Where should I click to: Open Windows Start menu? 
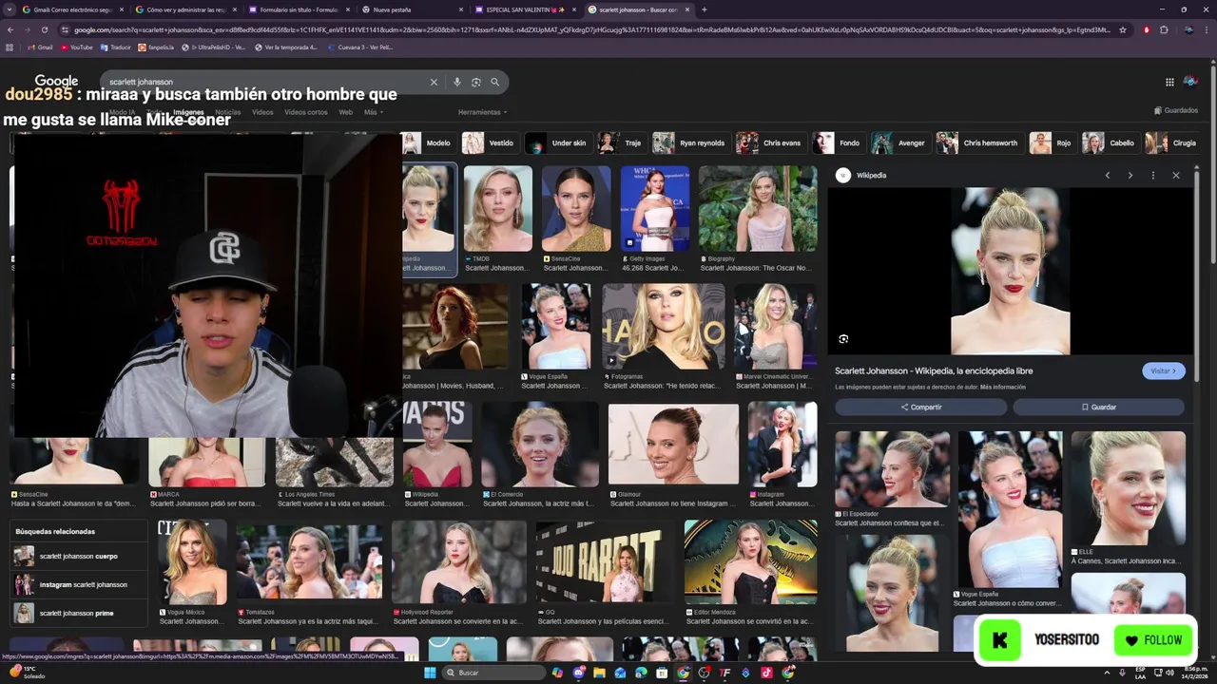tap(430, 673)
